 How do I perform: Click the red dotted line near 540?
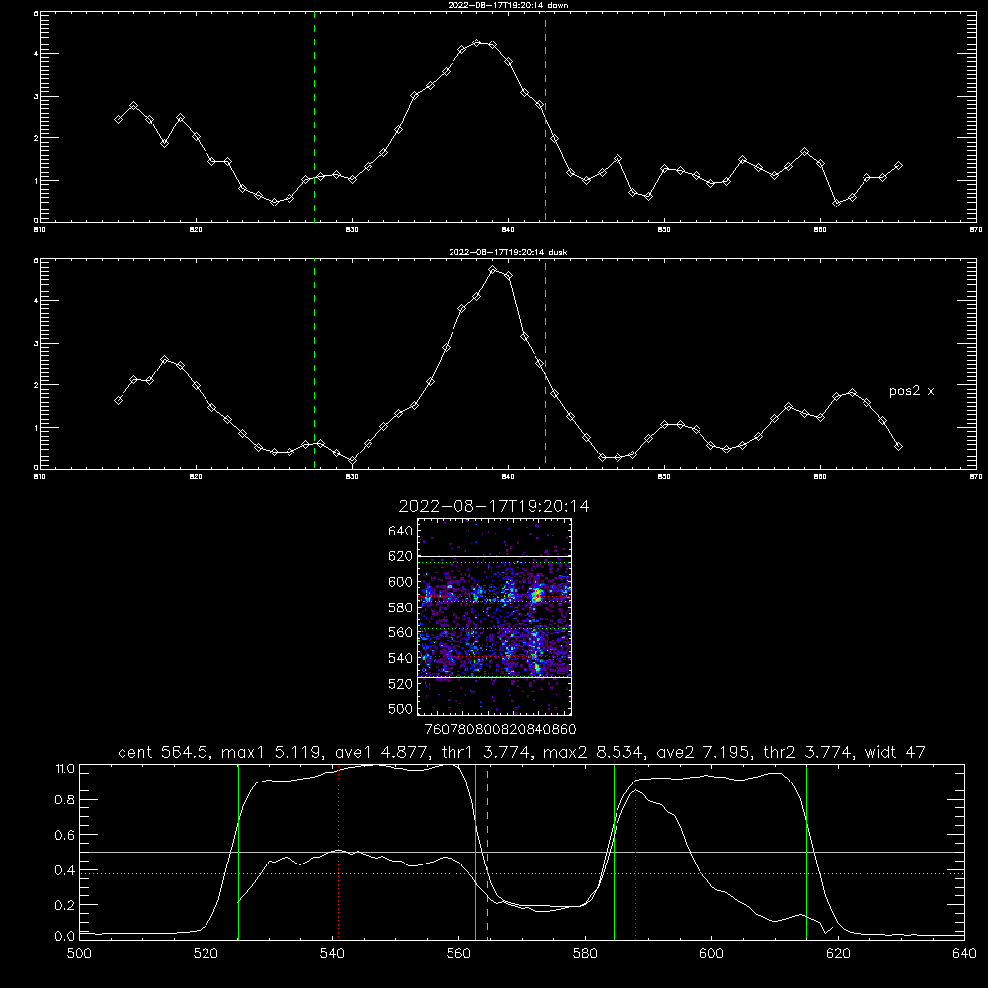point(338,851)
